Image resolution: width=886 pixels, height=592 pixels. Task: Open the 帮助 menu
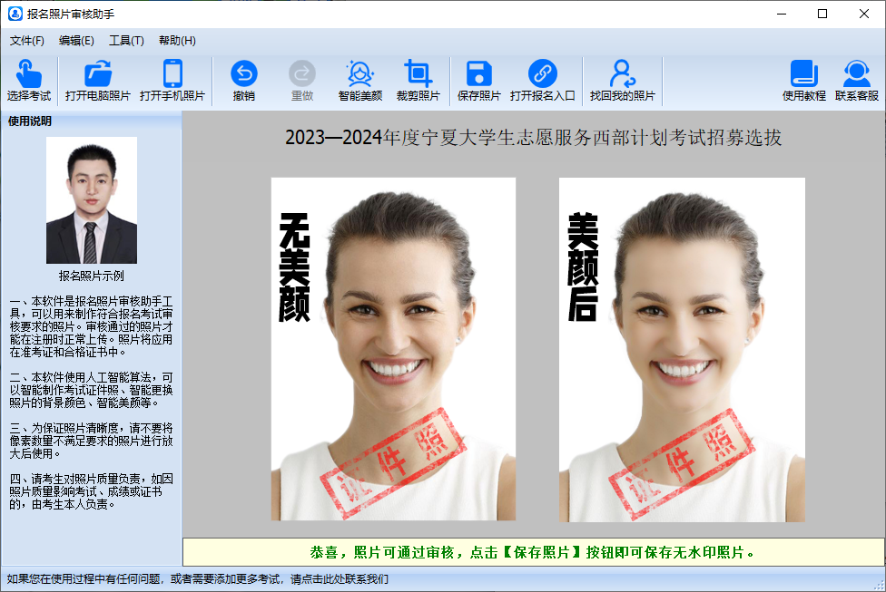(175, 40)
